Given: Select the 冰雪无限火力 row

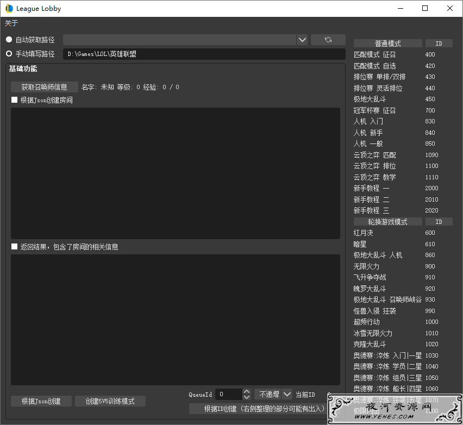Looking at the screenshot, I should [x=403, y=333].
